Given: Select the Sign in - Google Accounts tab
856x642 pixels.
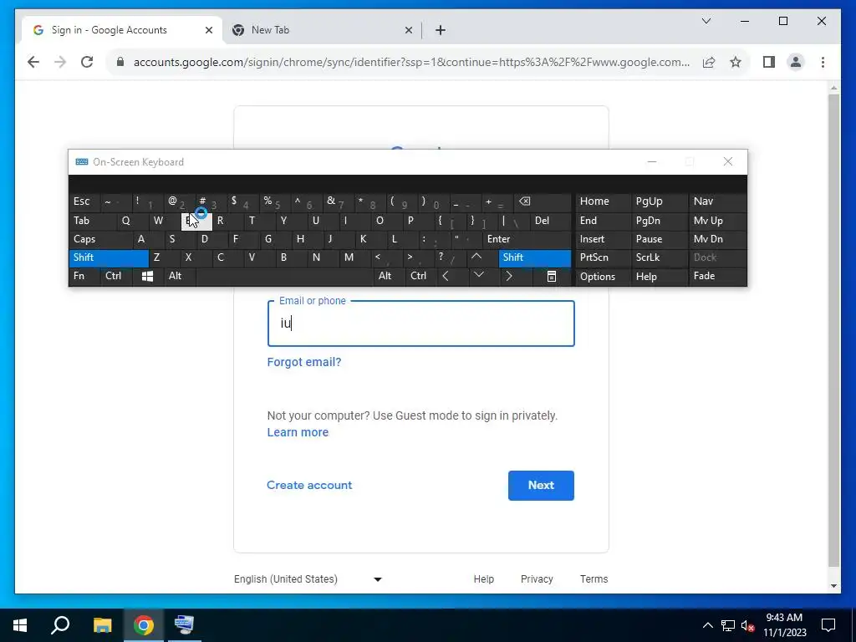Looking at the screenshot, I should pos(121,30).
